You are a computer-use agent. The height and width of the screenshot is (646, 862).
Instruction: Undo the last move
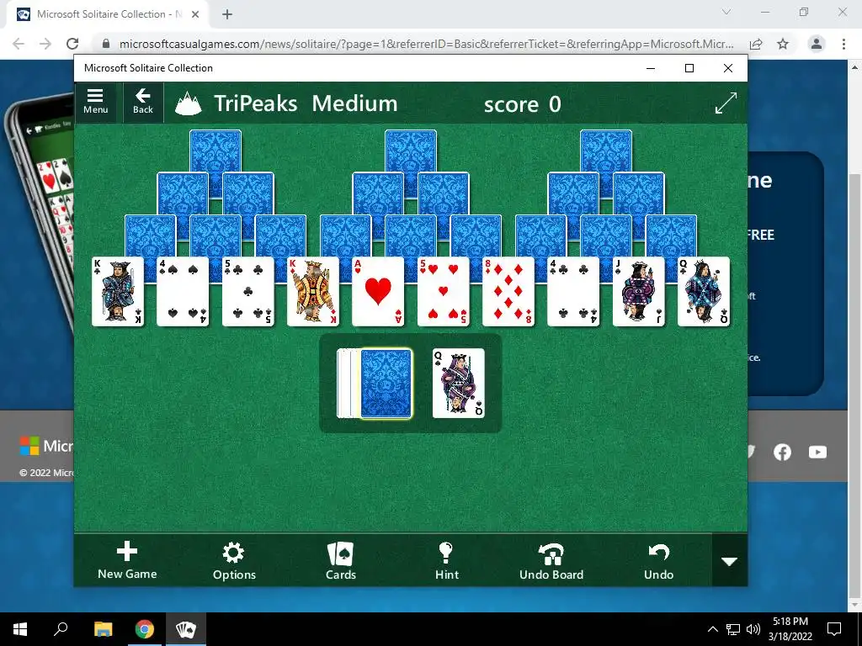click(x=658, y=560)
